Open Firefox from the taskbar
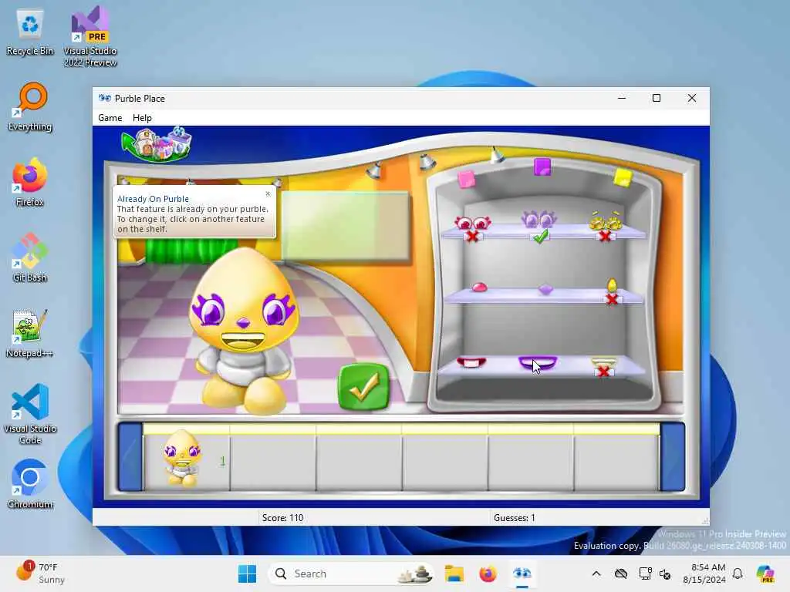The image size is (790, 592). coord(488,573)
